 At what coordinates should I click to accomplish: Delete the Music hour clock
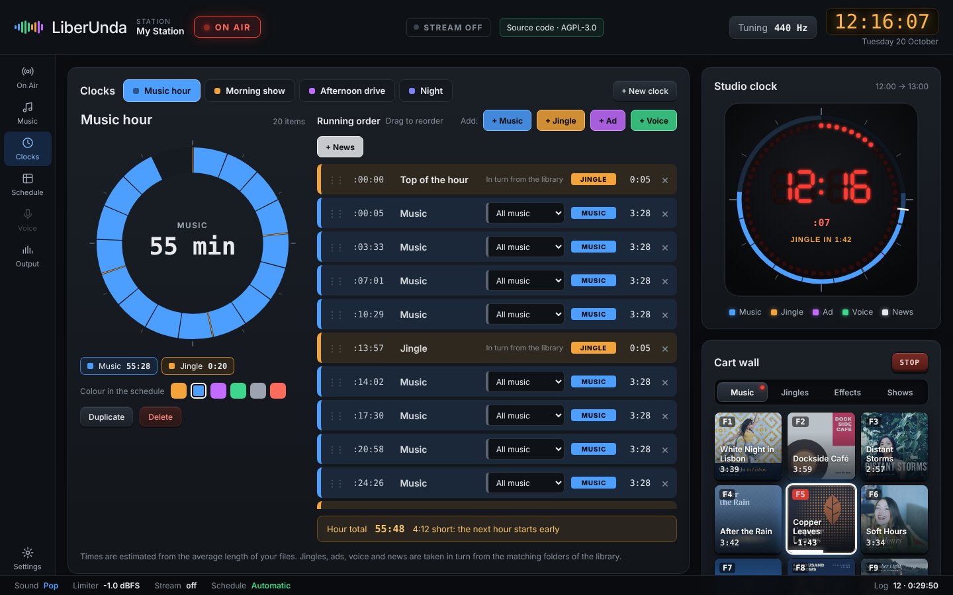pos(160,417)
